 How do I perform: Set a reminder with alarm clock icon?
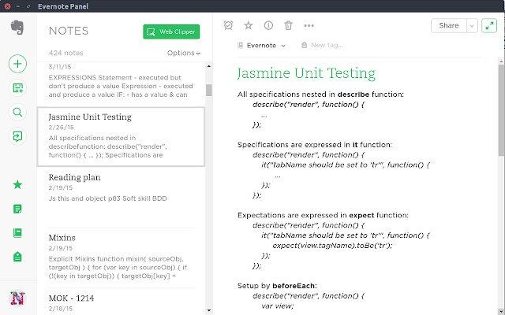click(228, 25)
